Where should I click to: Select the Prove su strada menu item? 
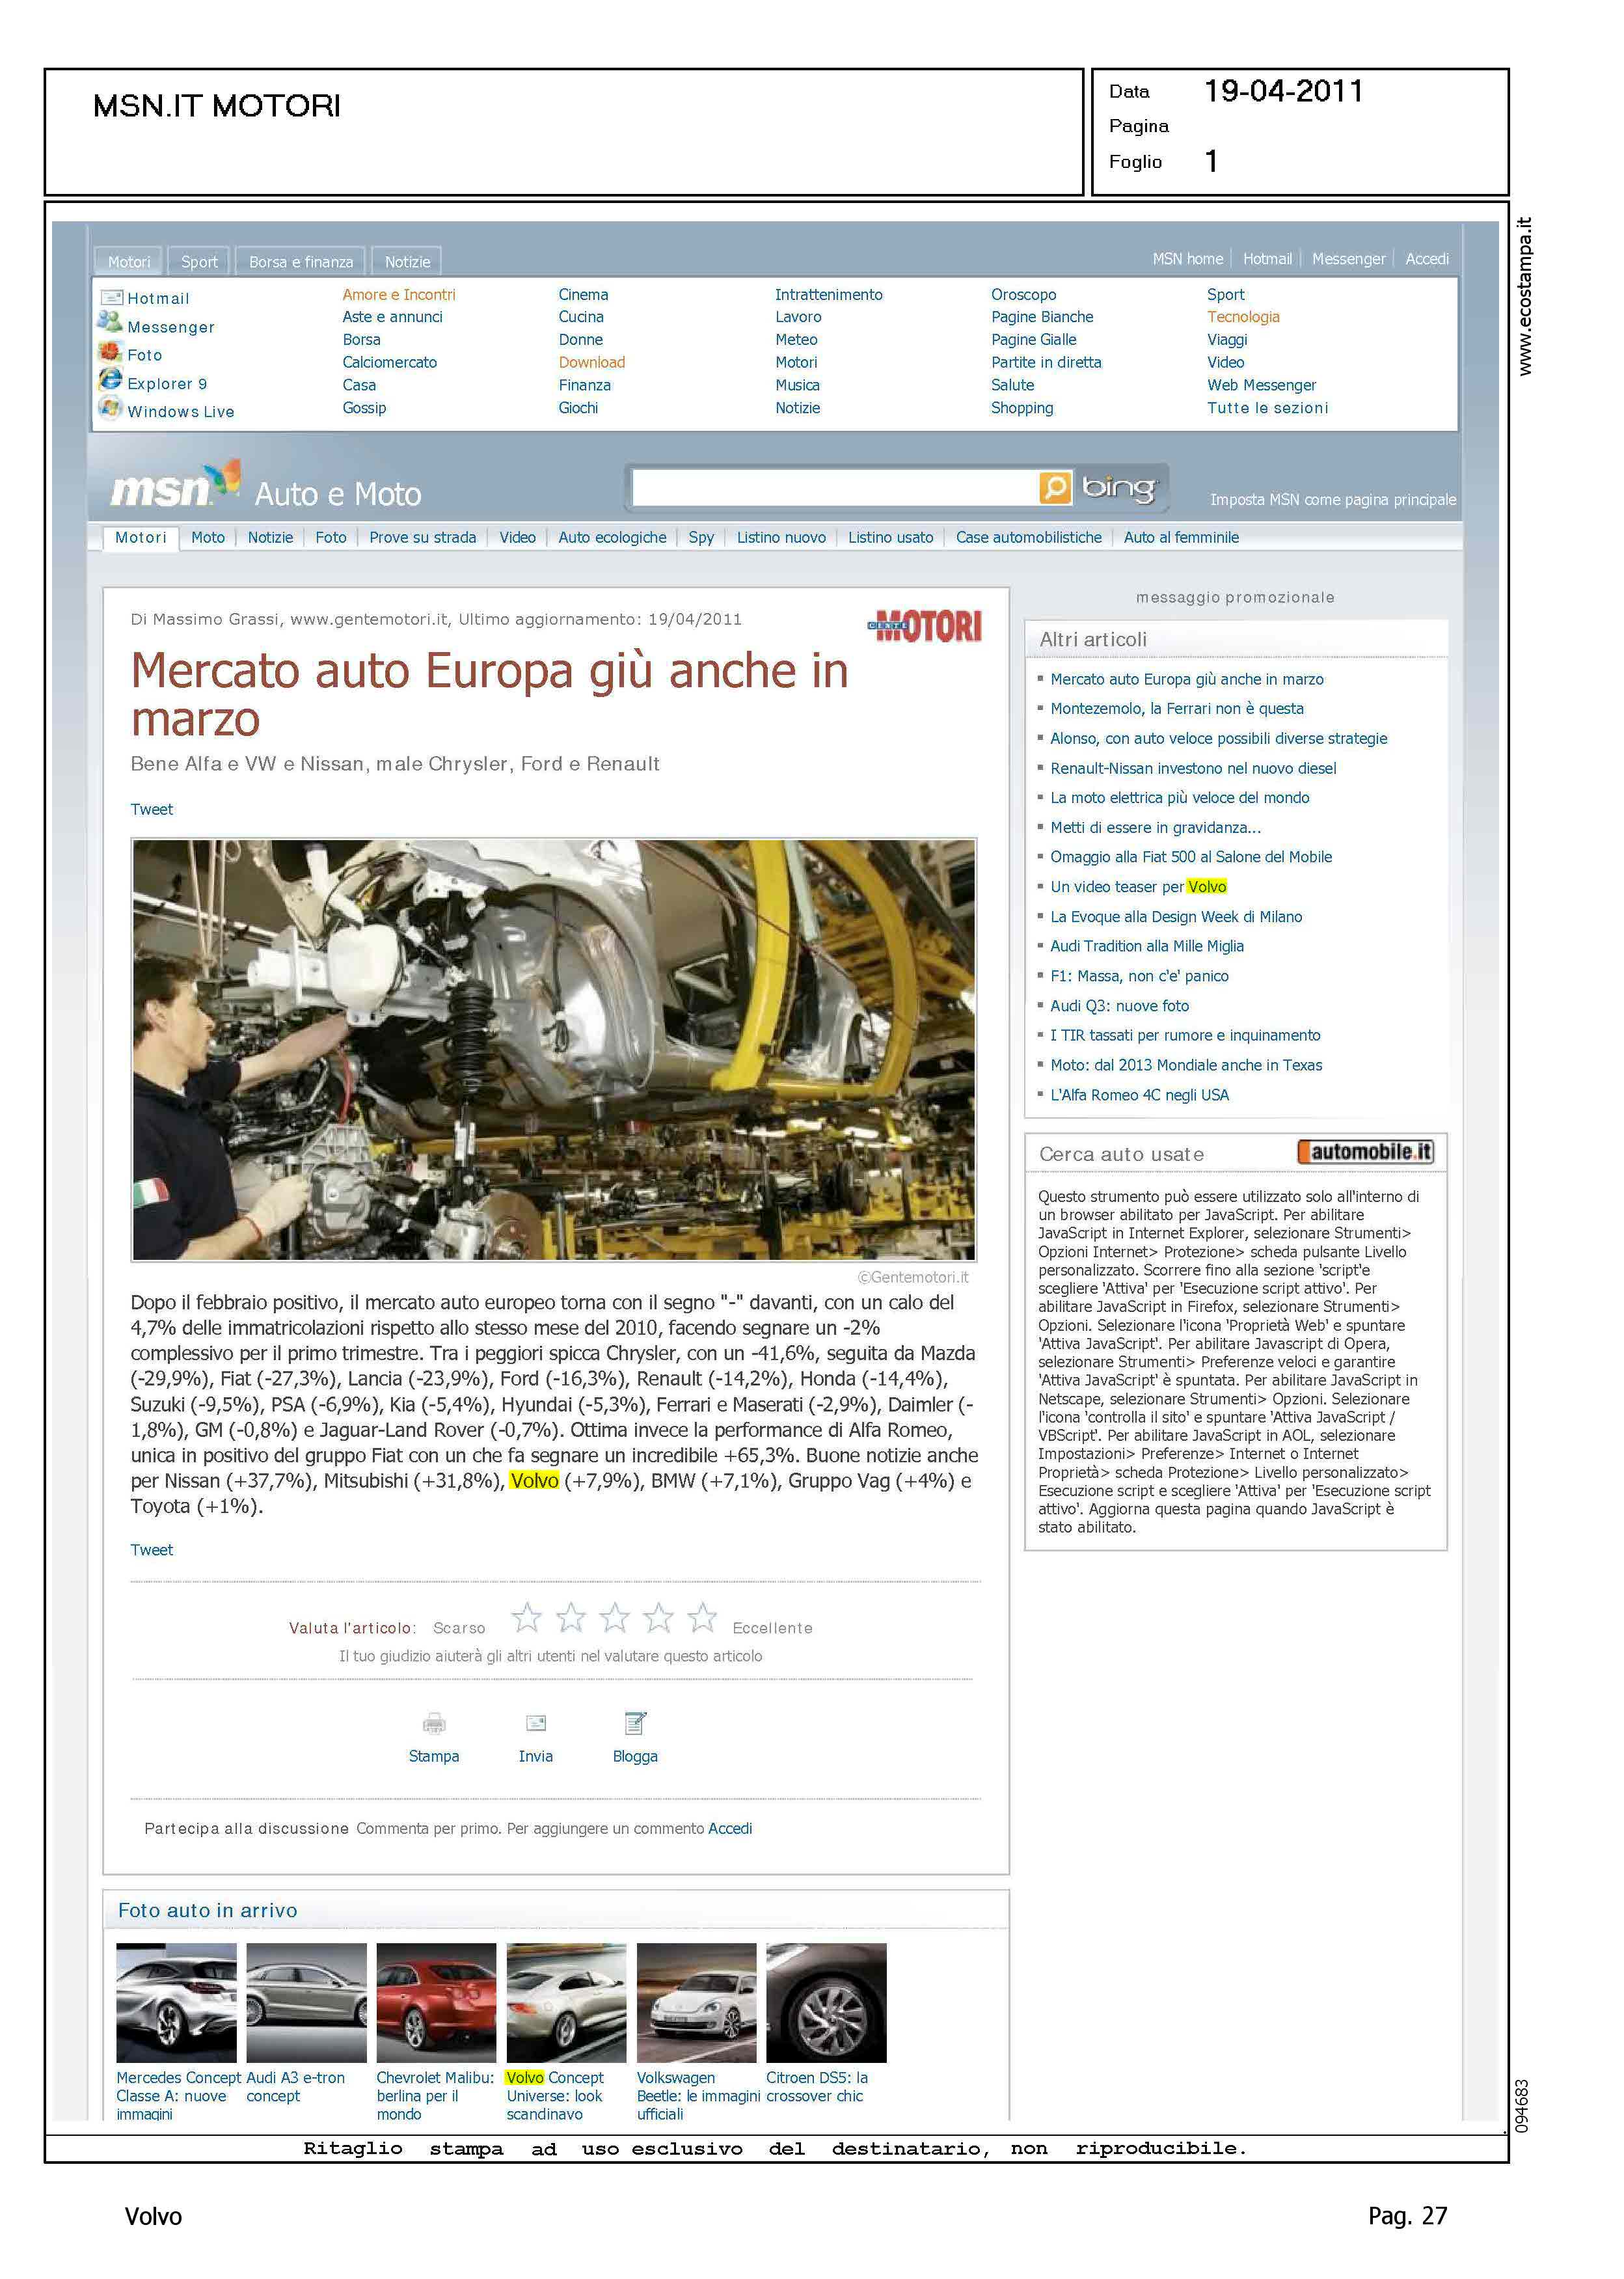[422, 538]
